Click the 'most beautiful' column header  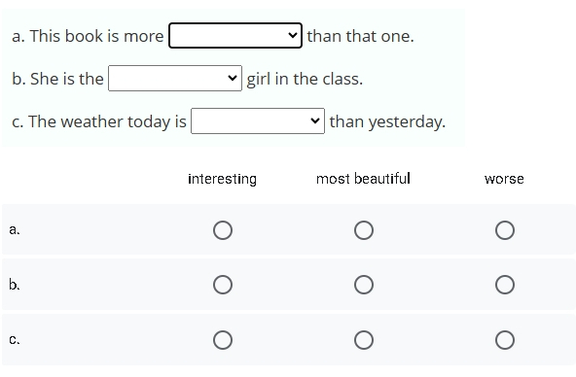pos(363,179)
